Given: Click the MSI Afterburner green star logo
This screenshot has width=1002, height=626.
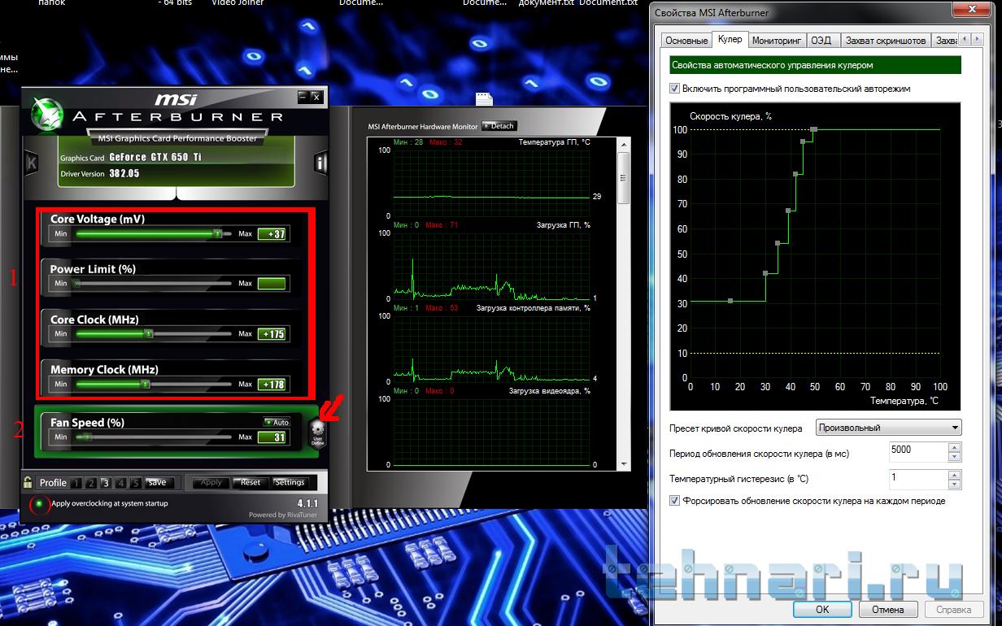Looking at the screenshot, I should (47, 115).
